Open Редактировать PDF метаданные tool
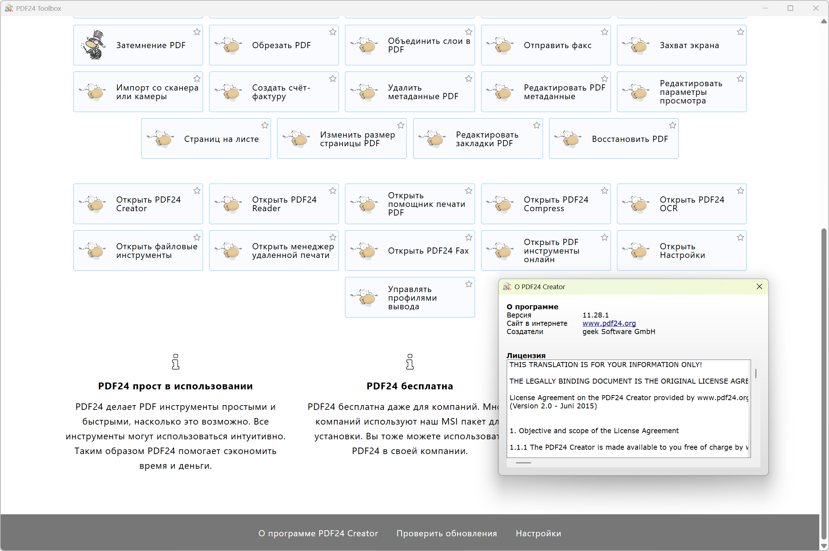The height and width of the screenshot is (551, 829). [546, 92]
